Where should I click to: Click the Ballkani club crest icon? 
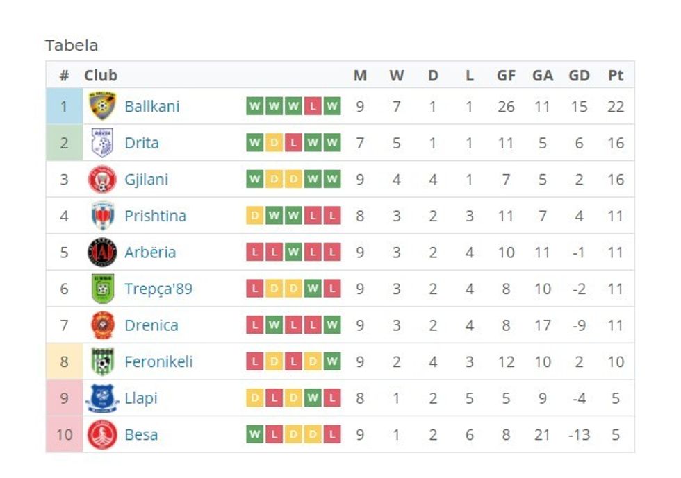102,106
